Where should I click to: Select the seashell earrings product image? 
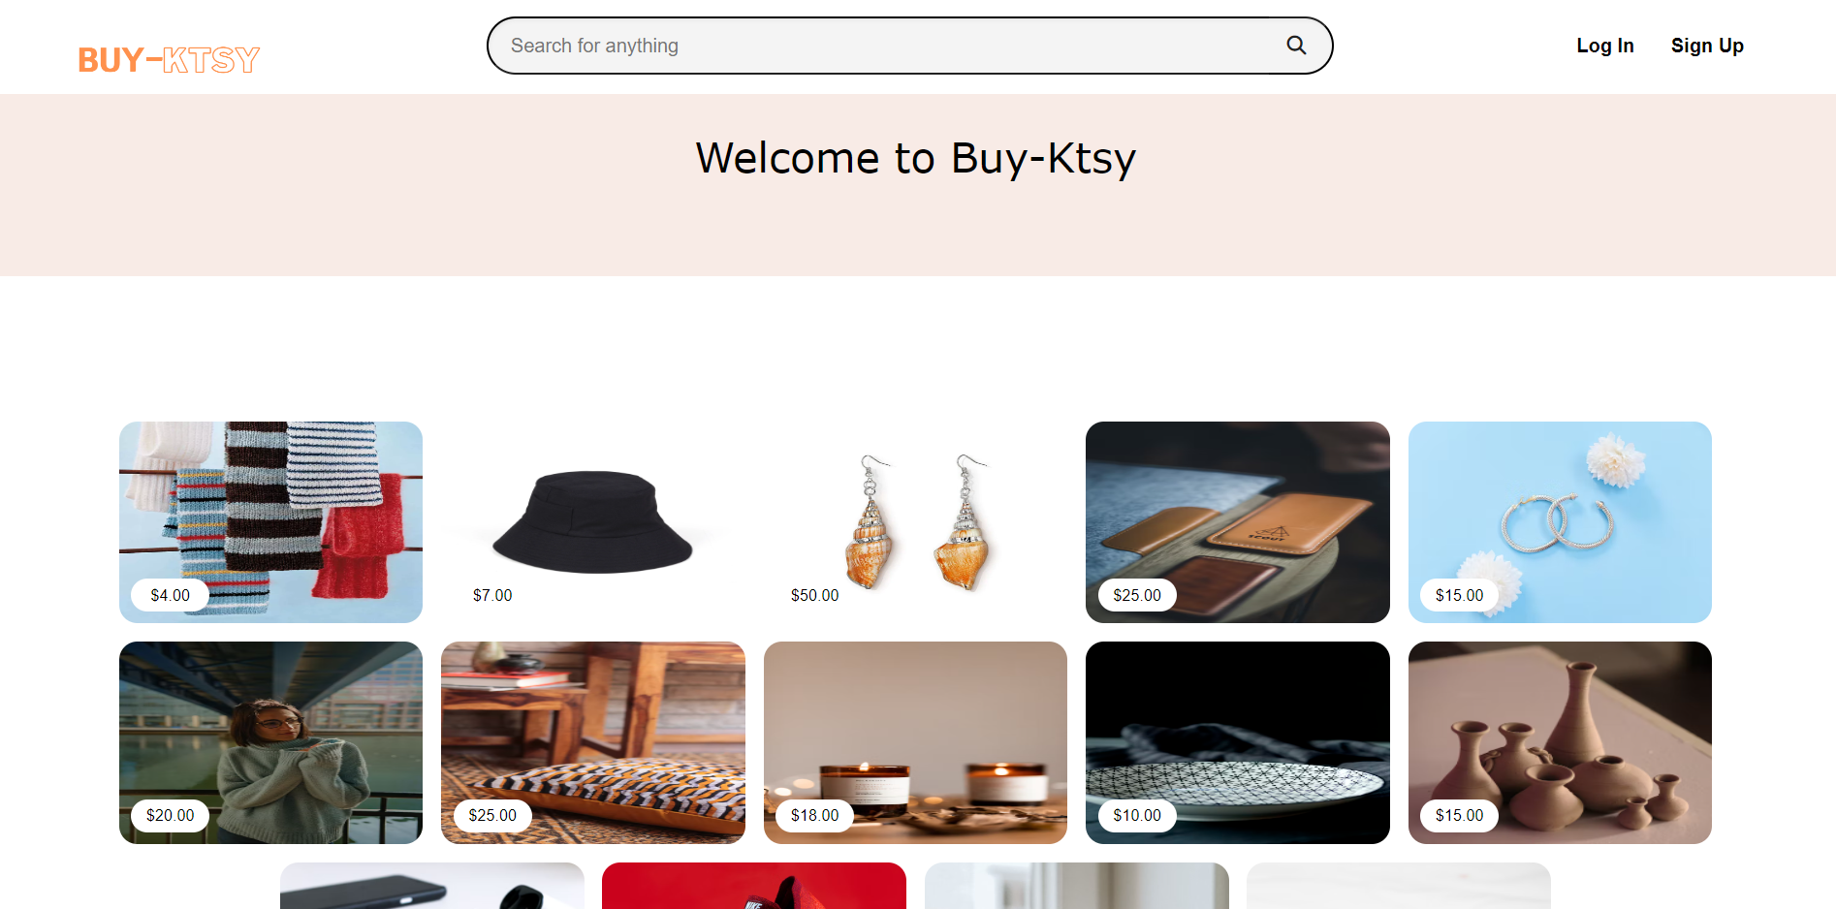point(915,522)
